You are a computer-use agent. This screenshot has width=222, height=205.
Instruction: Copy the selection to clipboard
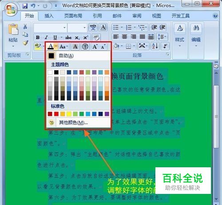click(25, 35)
